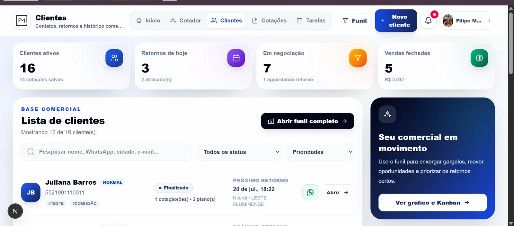
Task: Click the Finalizado status badge
Action: point(173,188)
